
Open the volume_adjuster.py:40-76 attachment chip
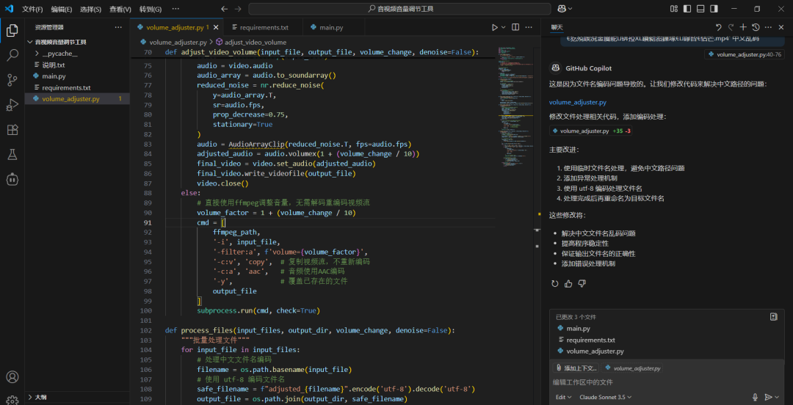click(x=745, y=54)
